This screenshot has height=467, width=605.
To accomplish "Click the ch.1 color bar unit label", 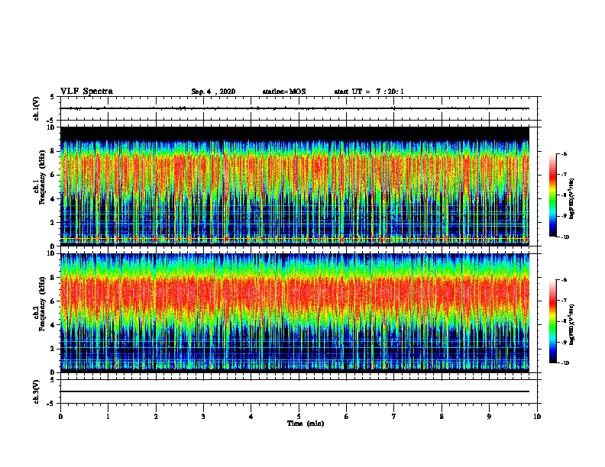I will (571, 199).
